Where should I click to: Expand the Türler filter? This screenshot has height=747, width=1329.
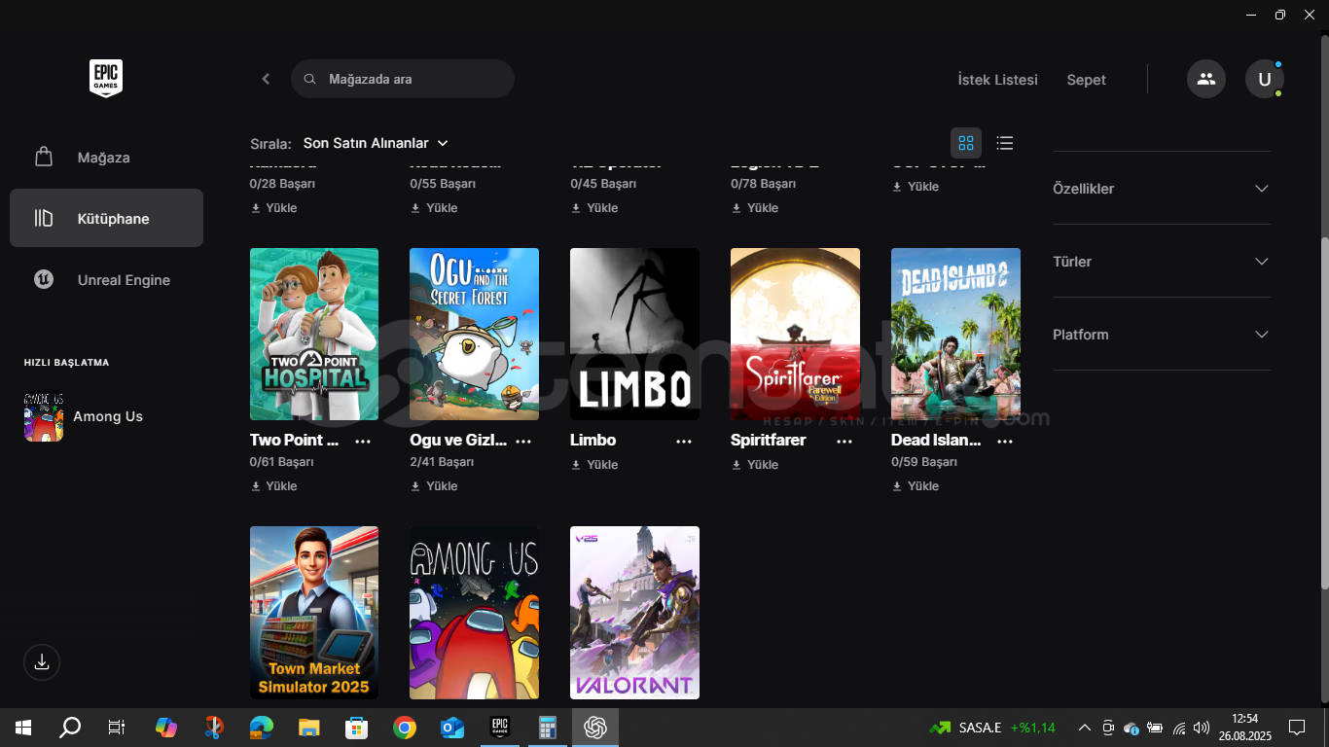point(1162,262)
